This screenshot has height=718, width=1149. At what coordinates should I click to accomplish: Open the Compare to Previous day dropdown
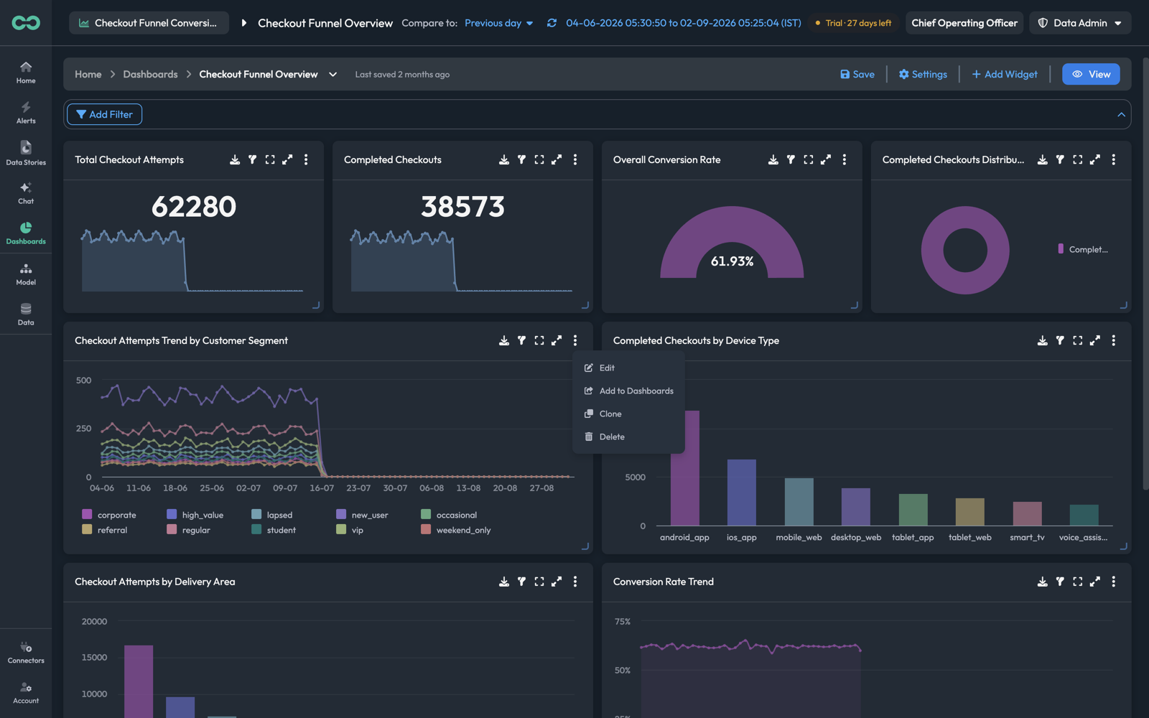499,23
